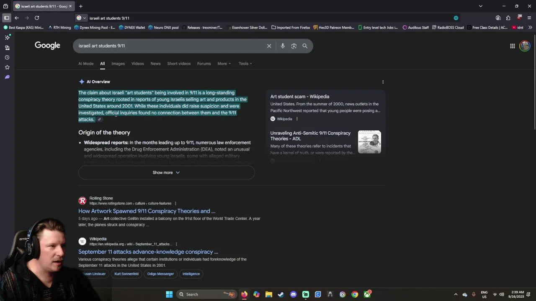Open the browser extensions puzzle icon
Viewport: 536px width, 301px height.
(508, 18)
